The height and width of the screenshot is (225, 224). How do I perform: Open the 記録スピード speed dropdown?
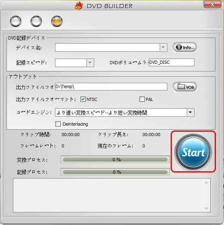pyautogui.click(x=90, y=63)
